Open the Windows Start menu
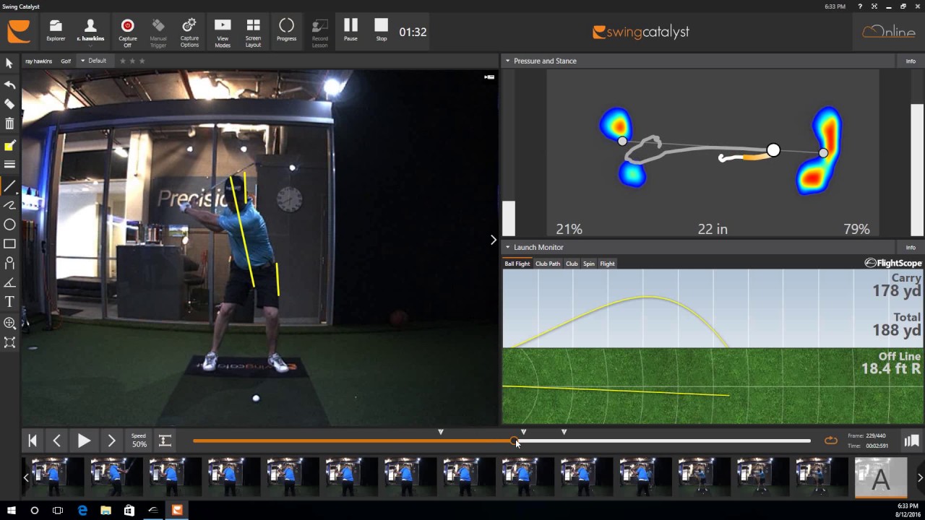The image size is (925, 520). [12, 511]
